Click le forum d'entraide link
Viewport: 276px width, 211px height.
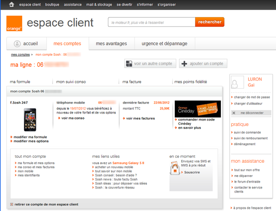point(247,182)
